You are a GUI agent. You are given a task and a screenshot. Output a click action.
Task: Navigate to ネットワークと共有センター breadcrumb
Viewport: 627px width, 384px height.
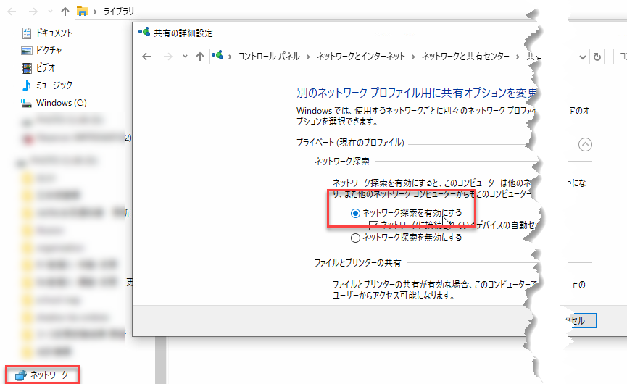tap(466, 57)
